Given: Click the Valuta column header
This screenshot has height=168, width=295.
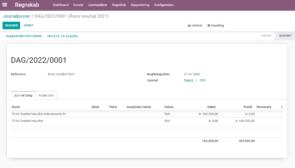Looking at the screenshot, I should (168, 107).
